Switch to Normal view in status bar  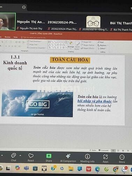coord(113,151)
